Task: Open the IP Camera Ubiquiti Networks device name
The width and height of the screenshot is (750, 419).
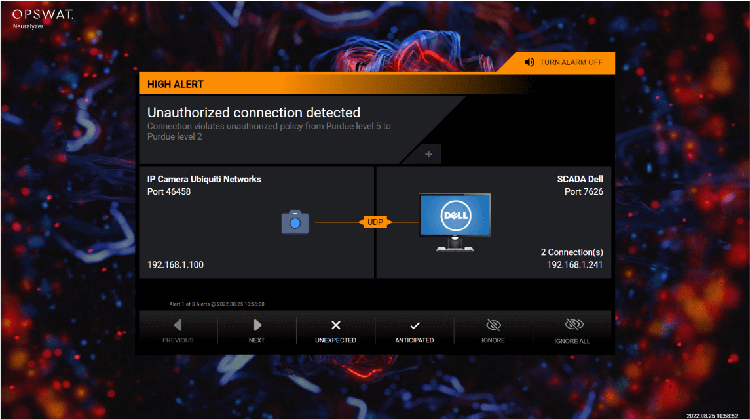Action: [x=204, y=179]
